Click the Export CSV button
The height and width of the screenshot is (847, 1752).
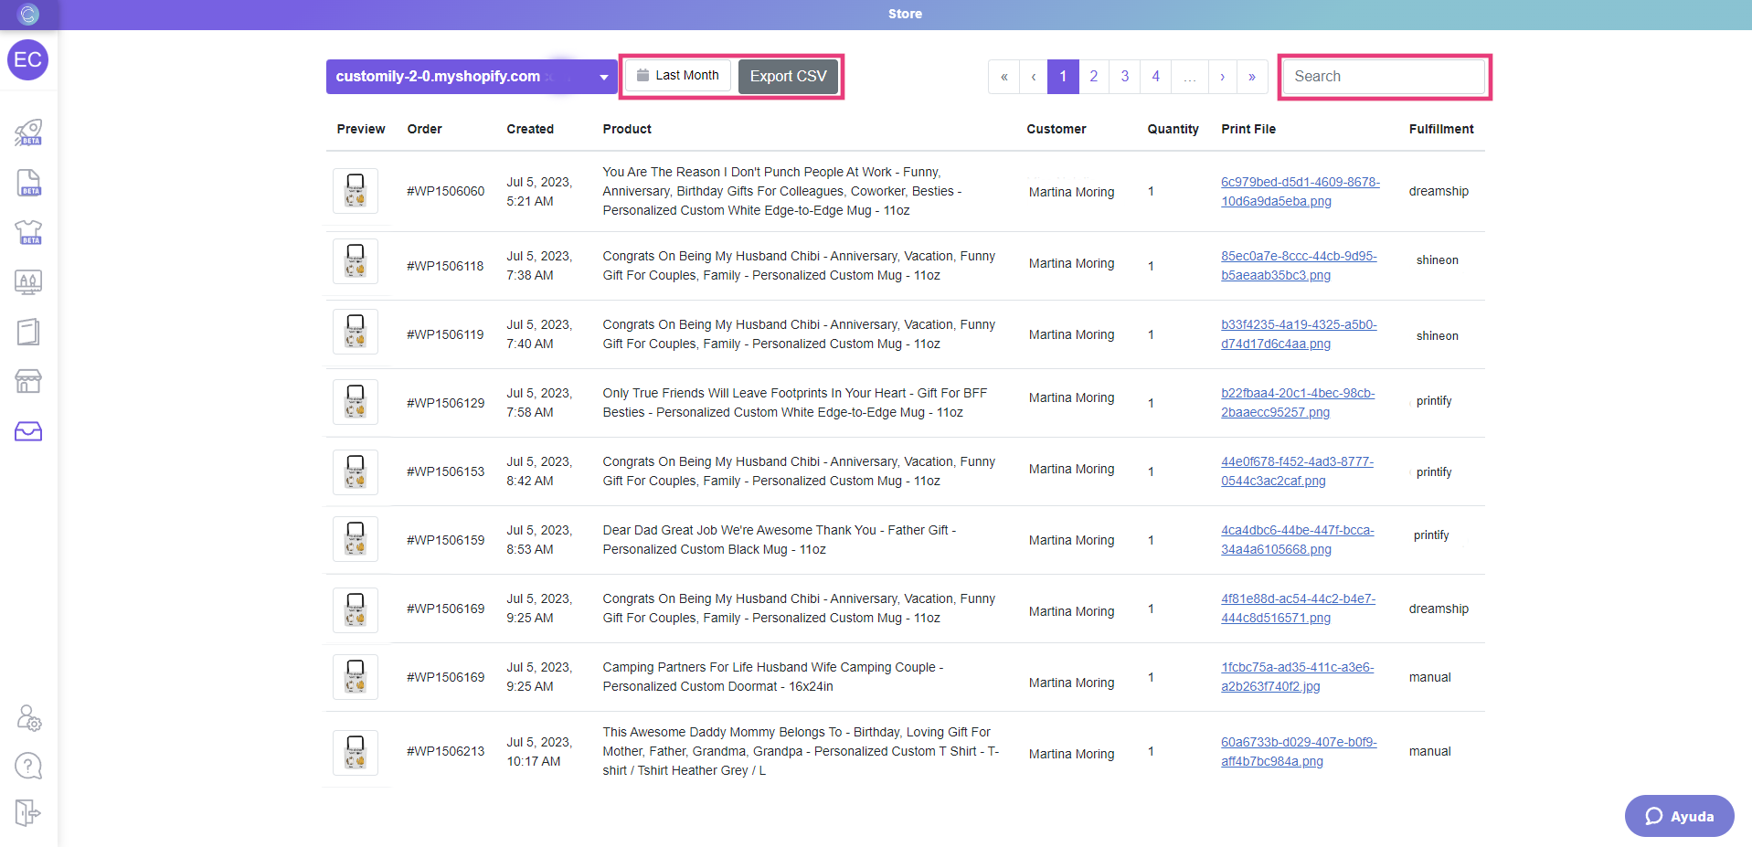788,77
